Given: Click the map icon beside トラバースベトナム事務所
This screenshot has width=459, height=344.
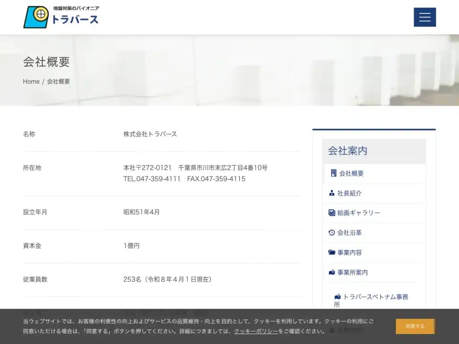Looking at the screenshot, I should pos(338,297).
